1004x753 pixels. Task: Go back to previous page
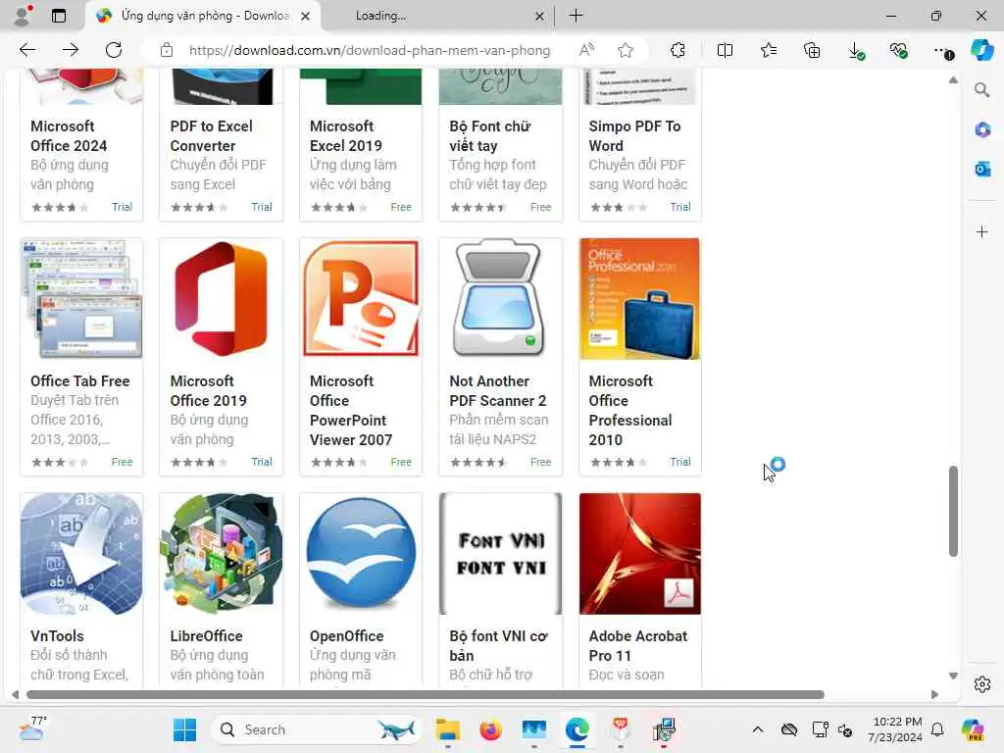pos(26,50)
